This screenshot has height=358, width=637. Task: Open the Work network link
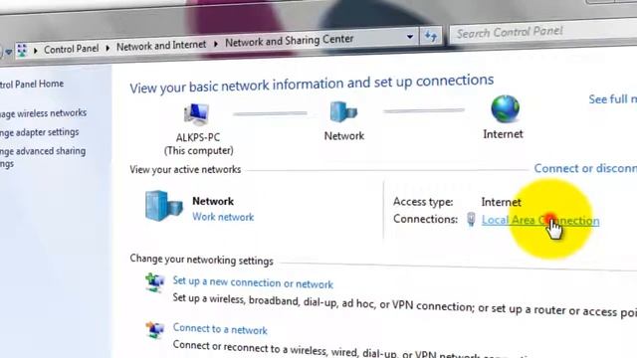tap(223, 217)
